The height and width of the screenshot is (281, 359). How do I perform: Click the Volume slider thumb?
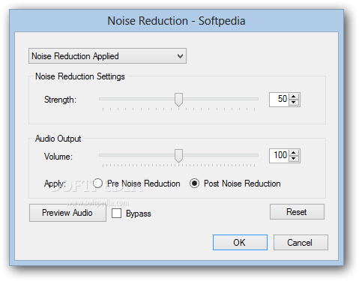(x=178, y=156)
